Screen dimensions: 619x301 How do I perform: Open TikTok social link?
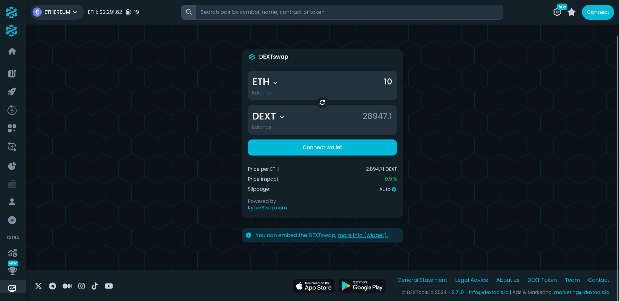coord(95,286)
